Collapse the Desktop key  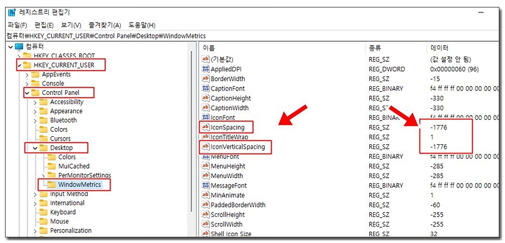(36, 148)
